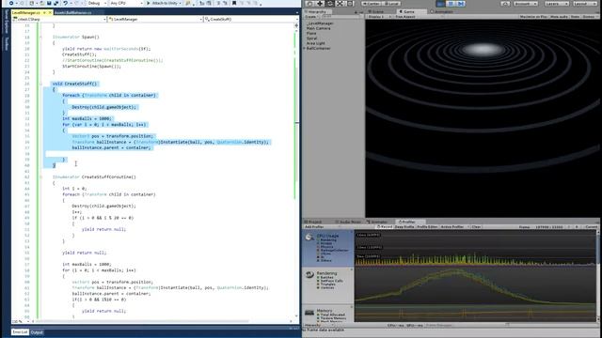Screen dimensions: 602x338
Task: Select Unity's Move tool
Action: pyautogui.click(x=320, y=4)
